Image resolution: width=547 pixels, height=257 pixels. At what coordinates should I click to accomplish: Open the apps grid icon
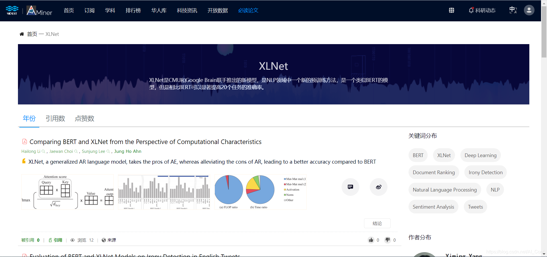pos(452,10)
